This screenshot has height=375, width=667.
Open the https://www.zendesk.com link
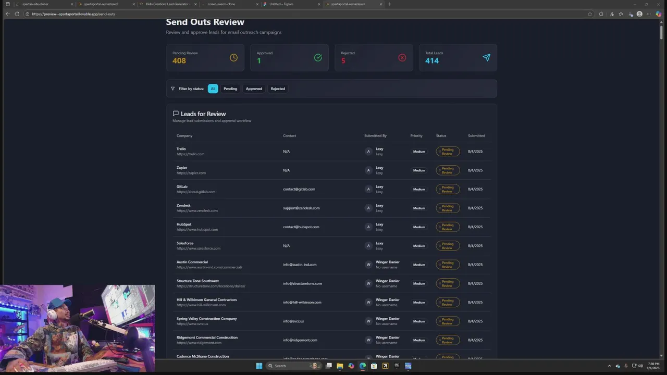coord(197,210)
